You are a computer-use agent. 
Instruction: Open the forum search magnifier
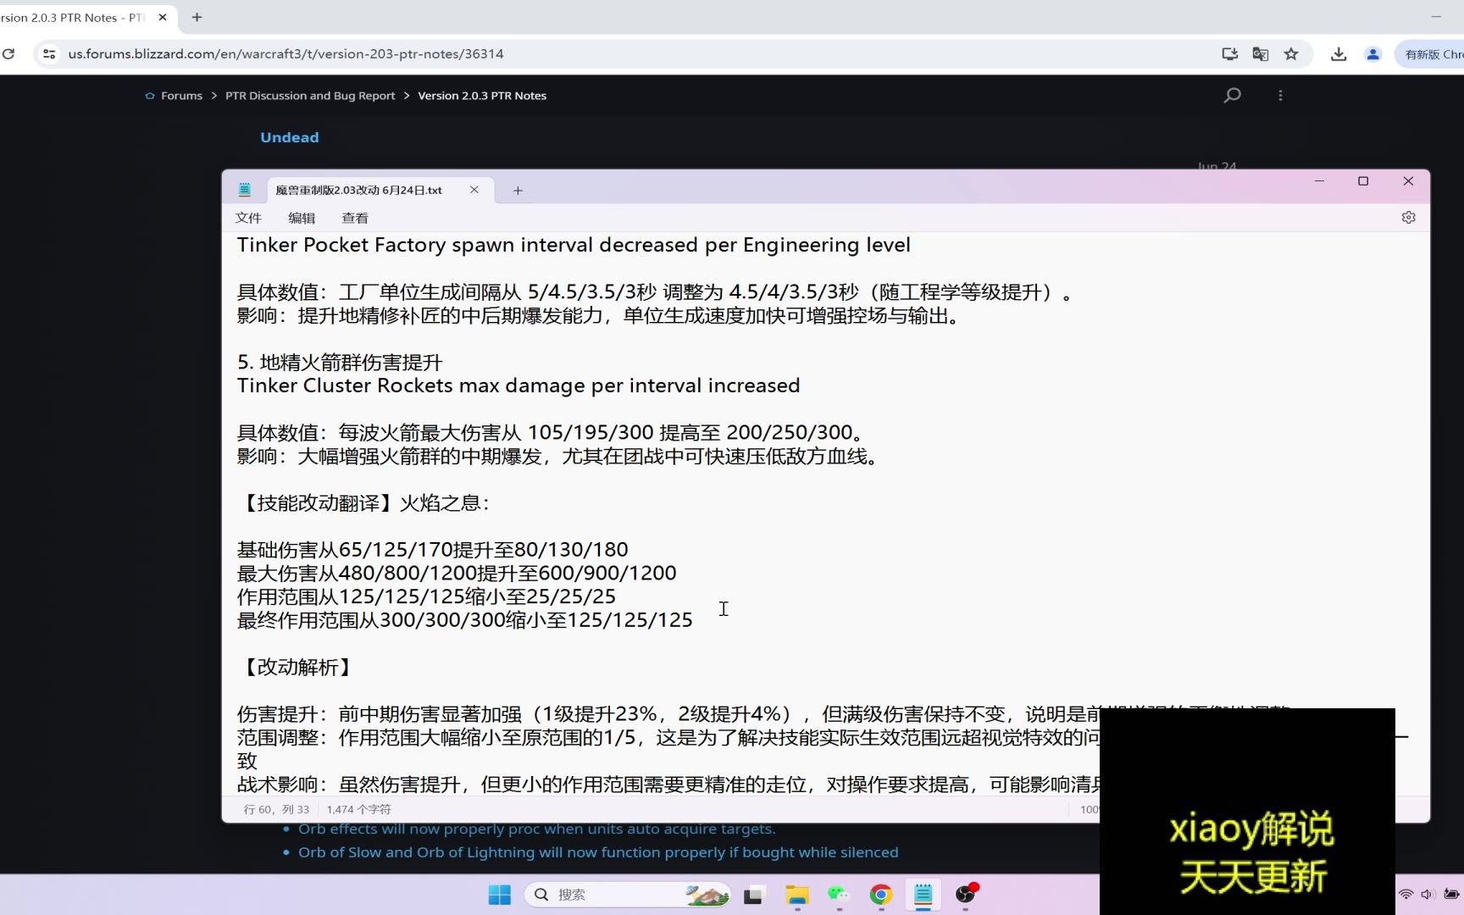1232,95
